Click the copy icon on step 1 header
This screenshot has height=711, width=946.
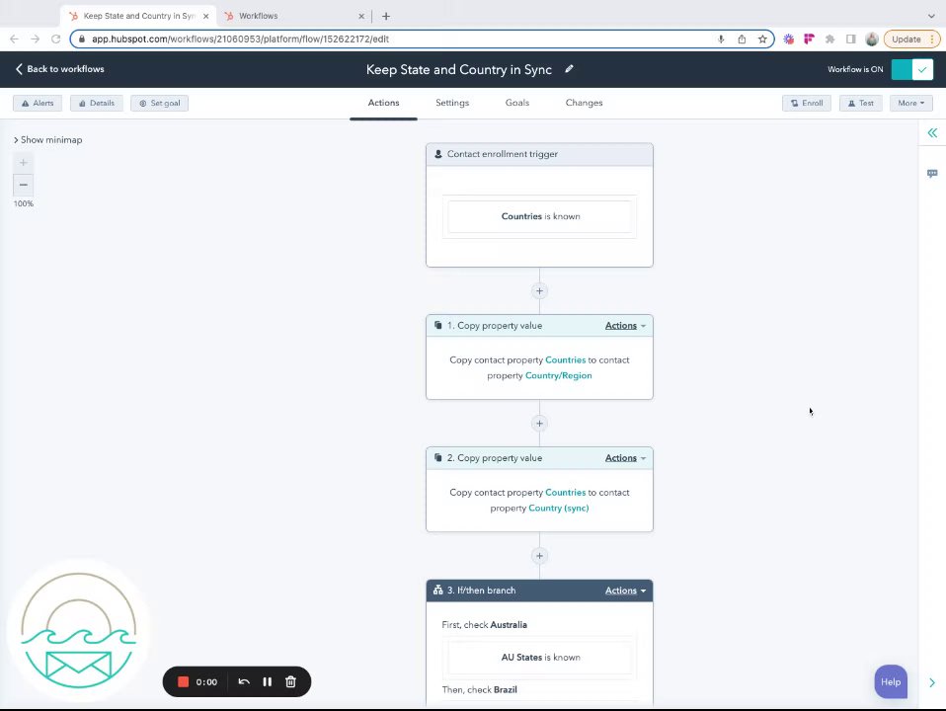click(438, 325)
